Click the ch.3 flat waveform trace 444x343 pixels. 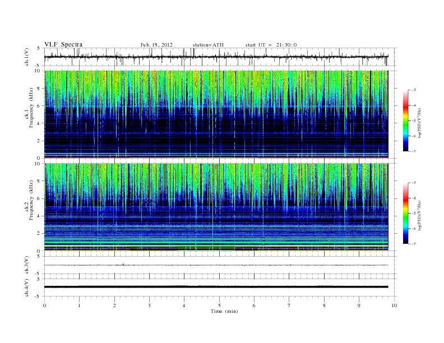216,265
